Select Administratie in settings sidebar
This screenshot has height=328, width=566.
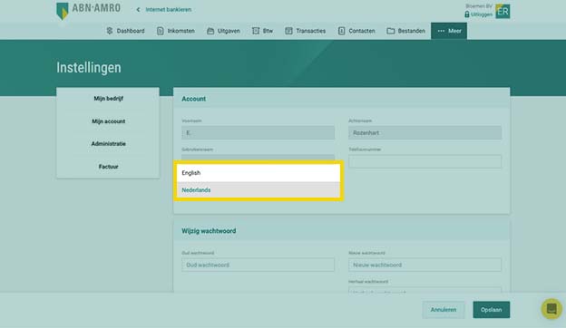pos(108,143)
